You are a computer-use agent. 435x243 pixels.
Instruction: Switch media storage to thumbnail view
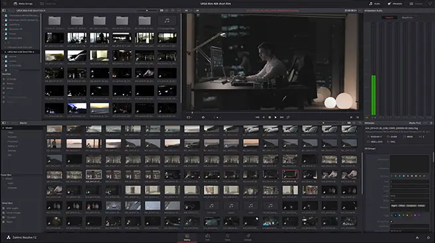[x=162, y=11]
